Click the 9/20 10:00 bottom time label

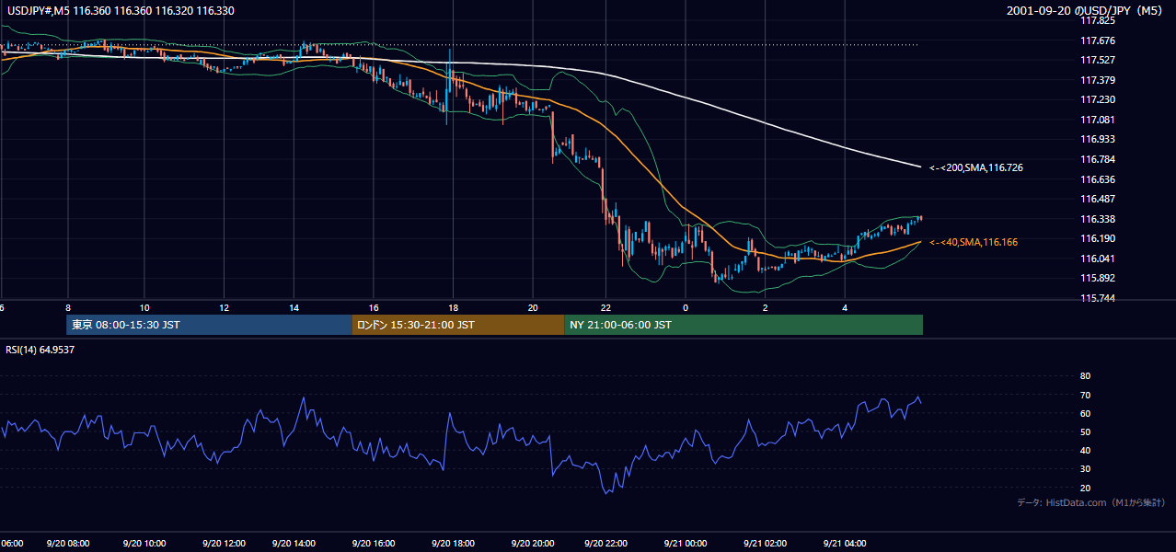[144, 544]
